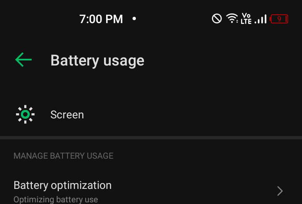Tap the battery percentage number 9
302x204 pixels.
point(279,19)
